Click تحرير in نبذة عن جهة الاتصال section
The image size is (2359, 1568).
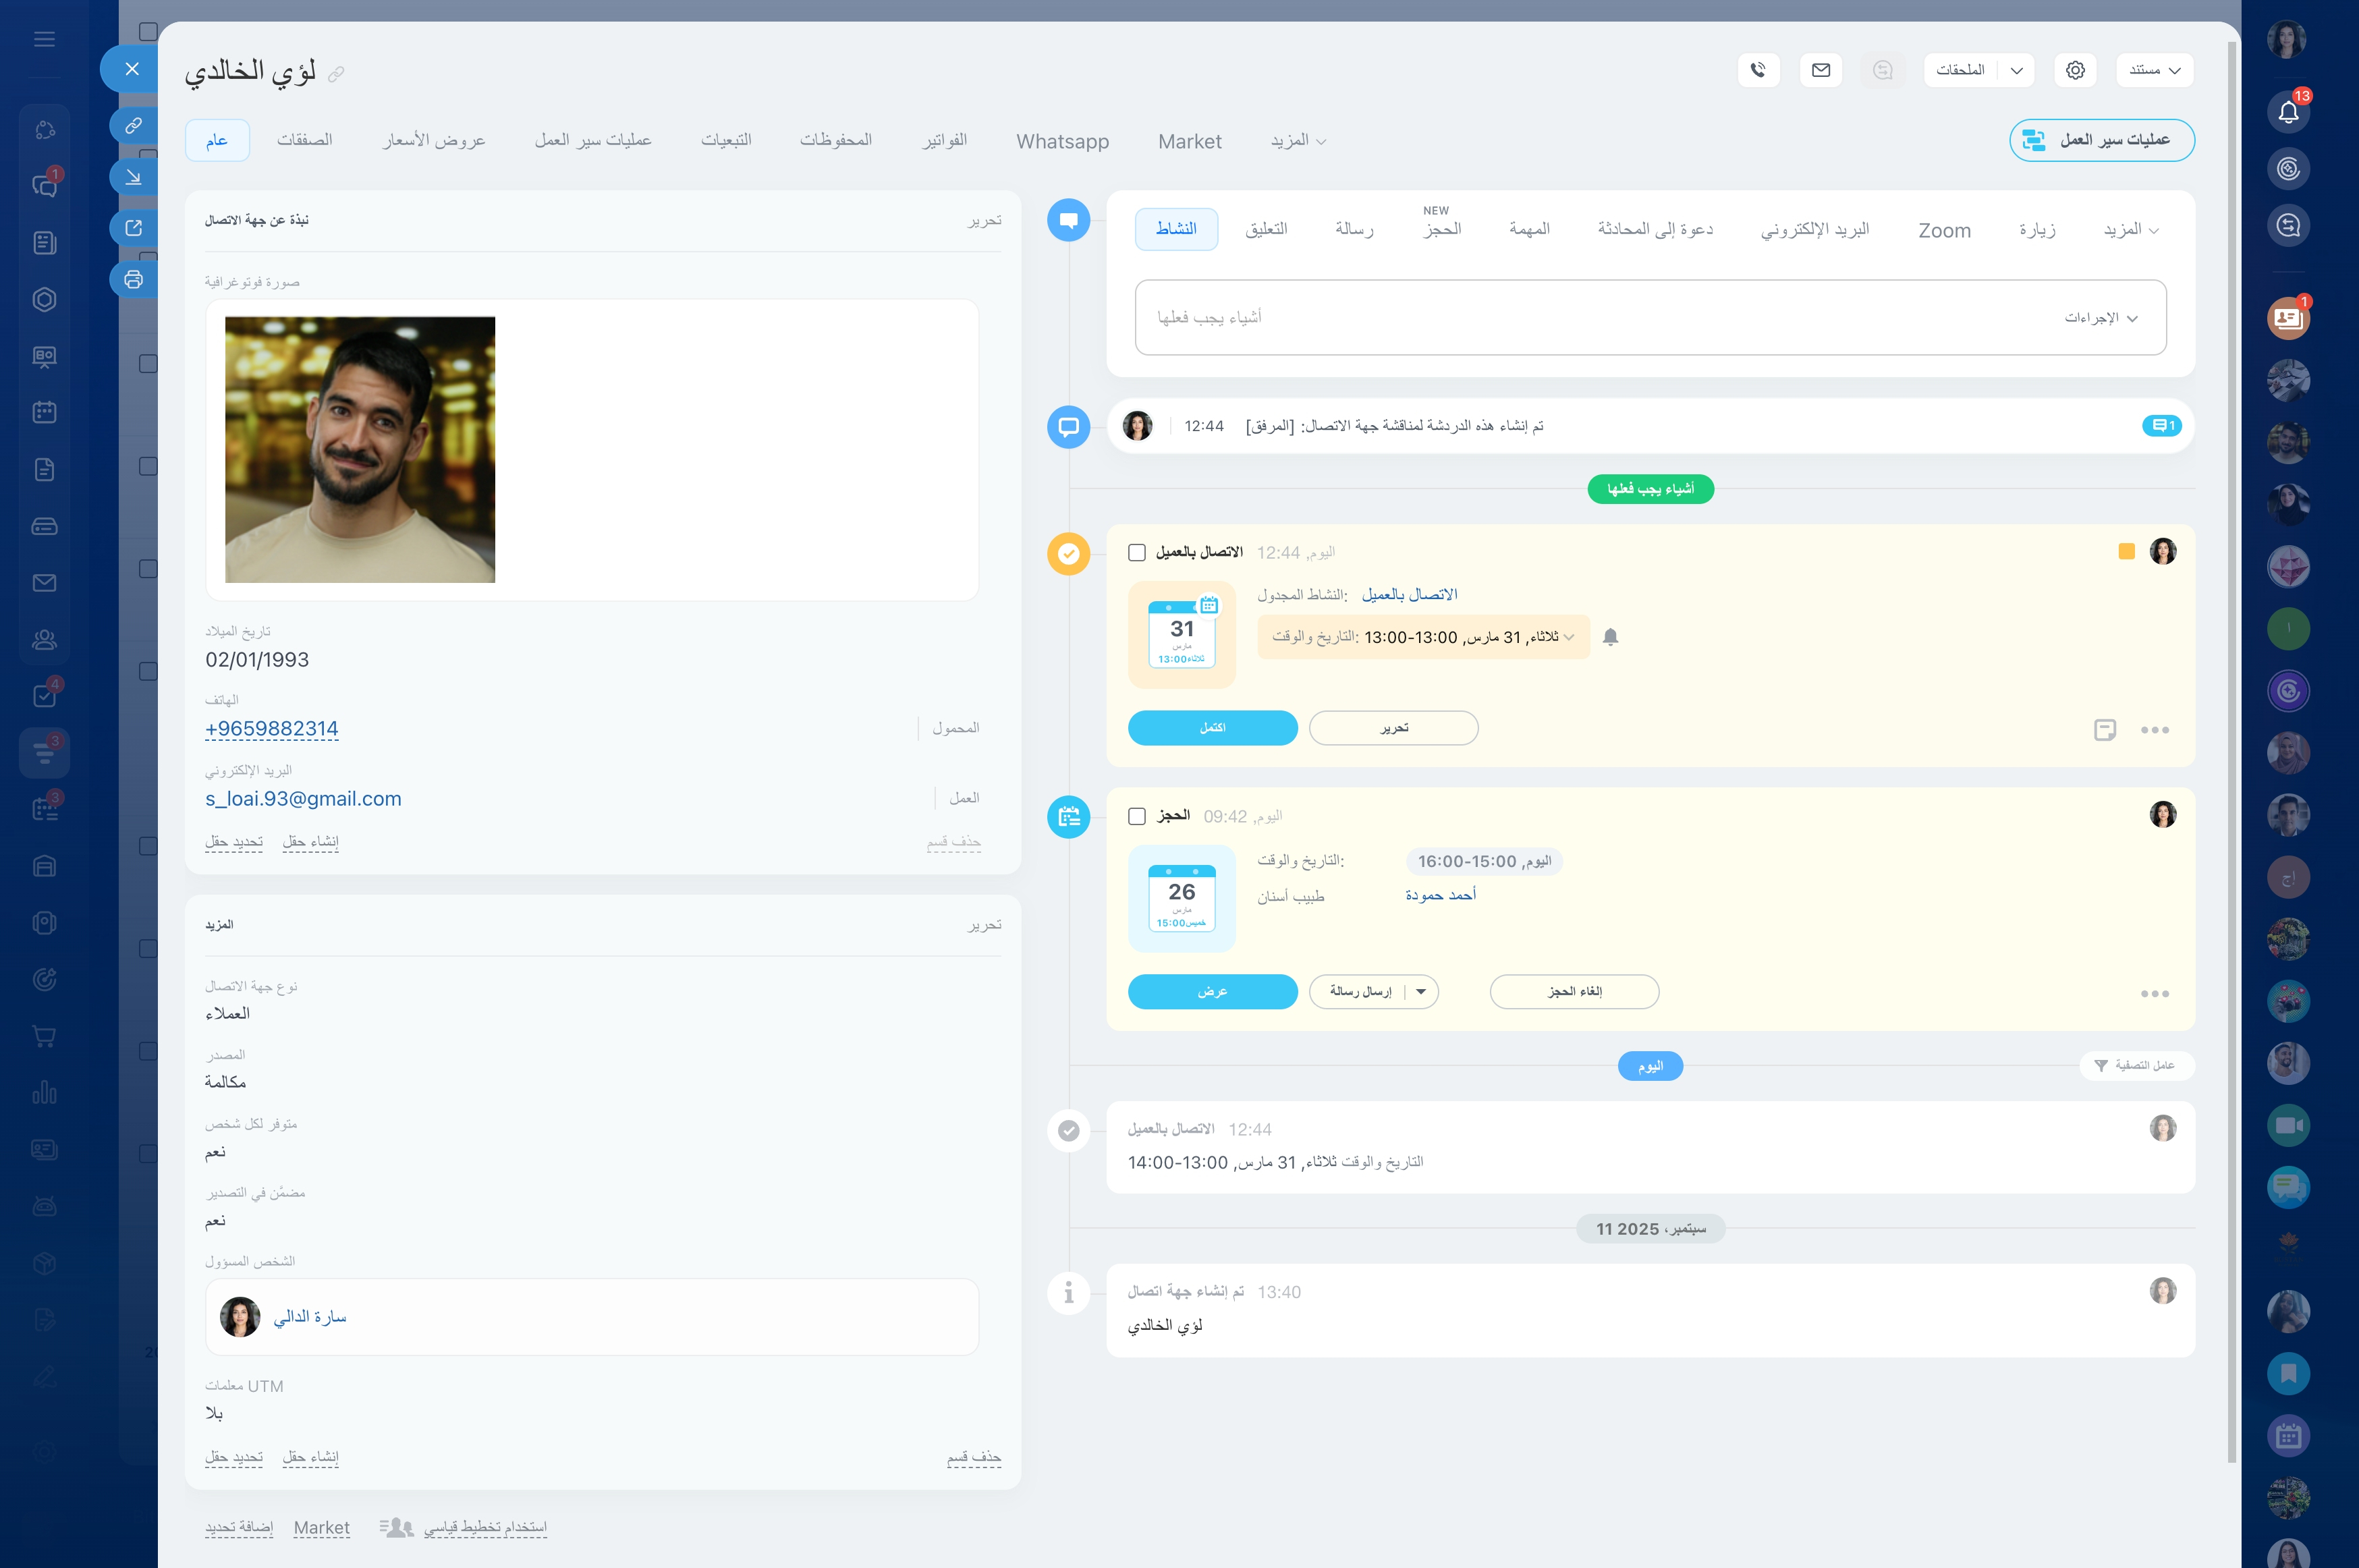pyautogui.click(x=984, y=220)
